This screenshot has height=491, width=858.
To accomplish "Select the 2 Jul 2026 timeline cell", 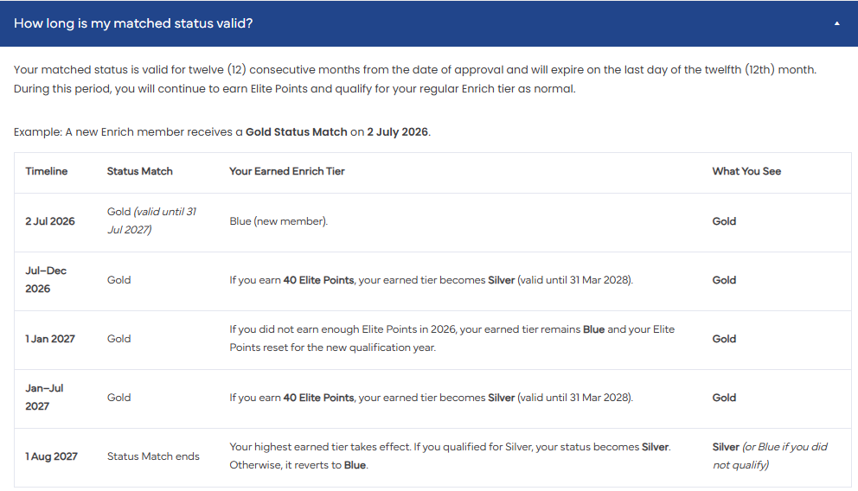I will tap(50, 221).
